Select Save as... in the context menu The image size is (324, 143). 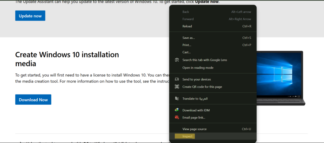189,38
